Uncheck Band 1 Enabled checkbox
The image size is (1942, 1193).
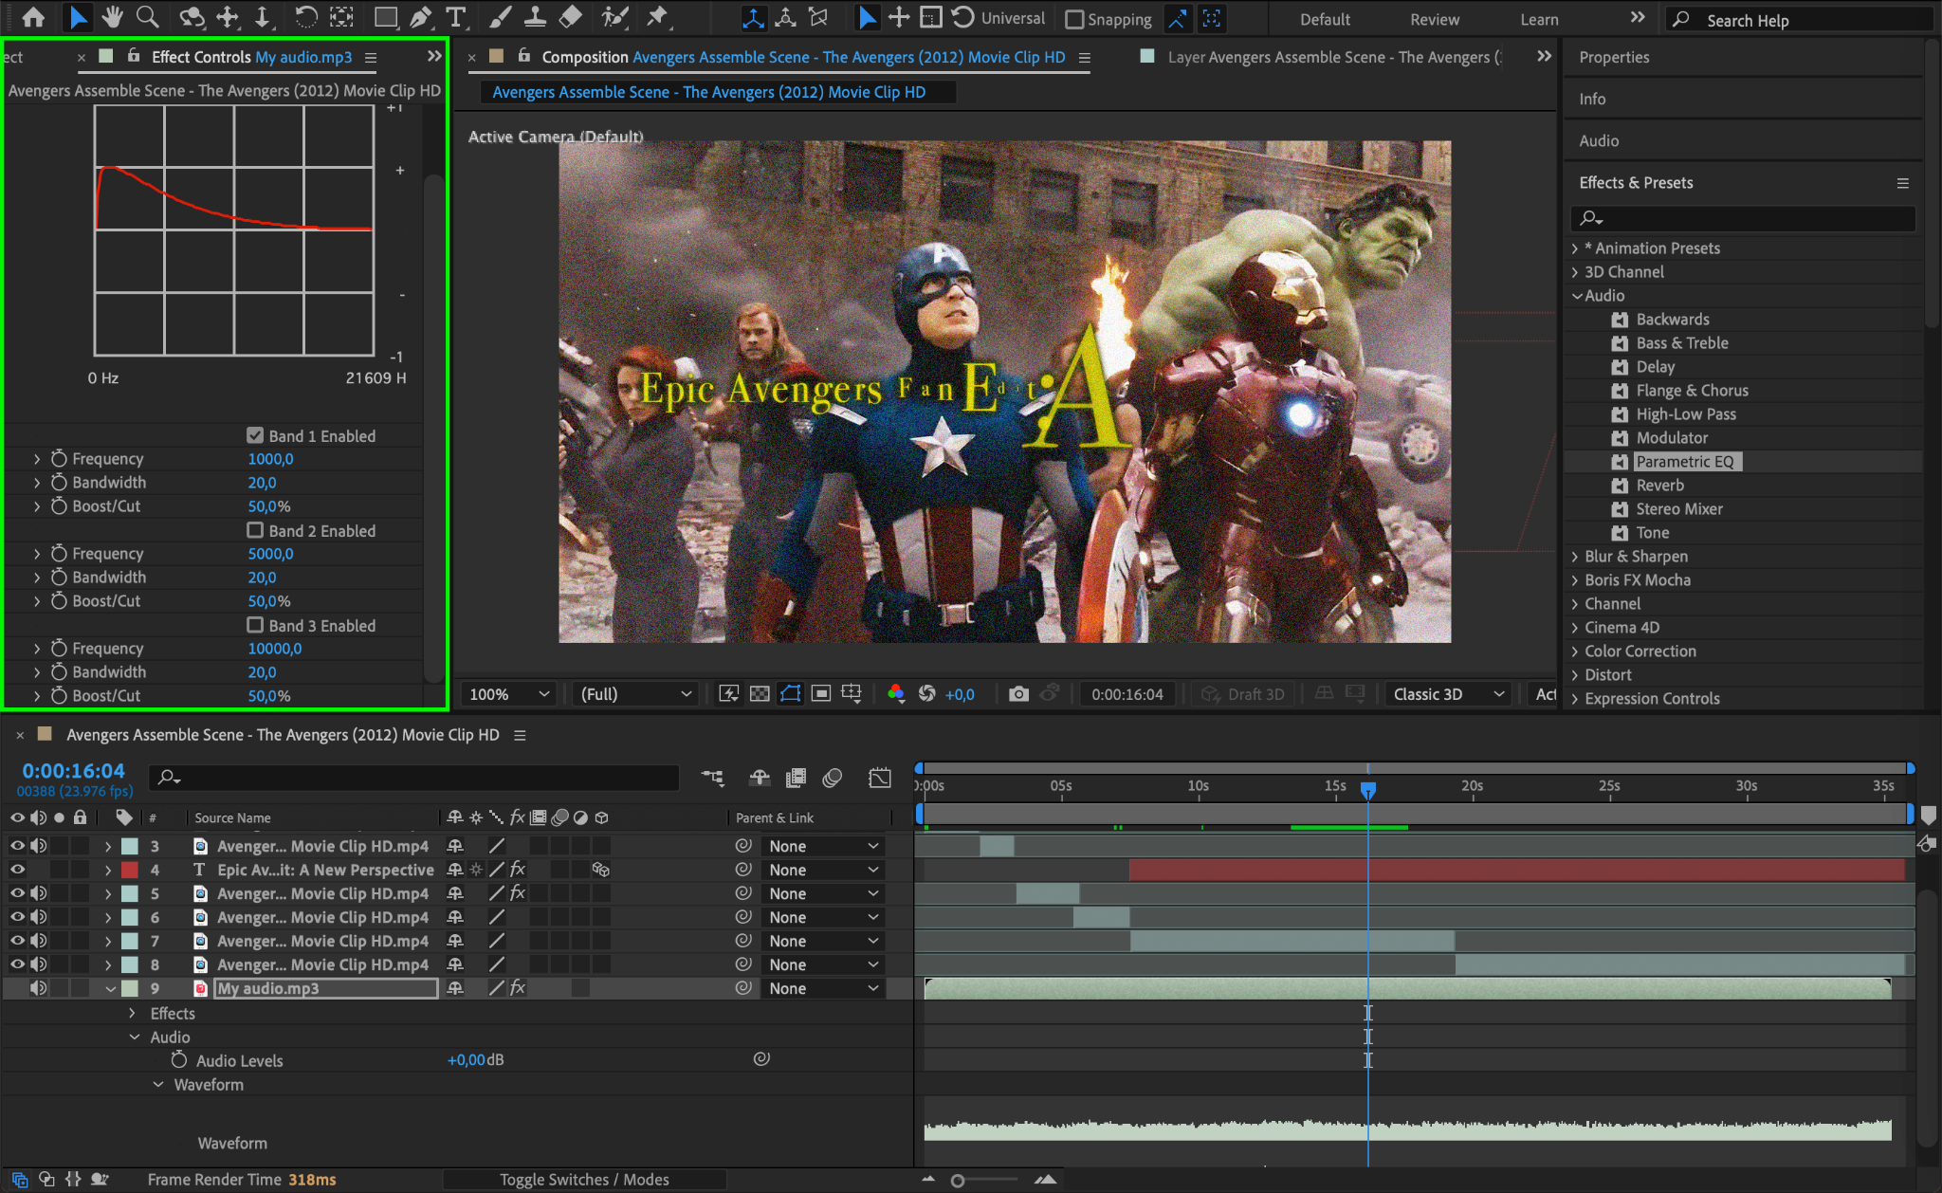(255, 435)
